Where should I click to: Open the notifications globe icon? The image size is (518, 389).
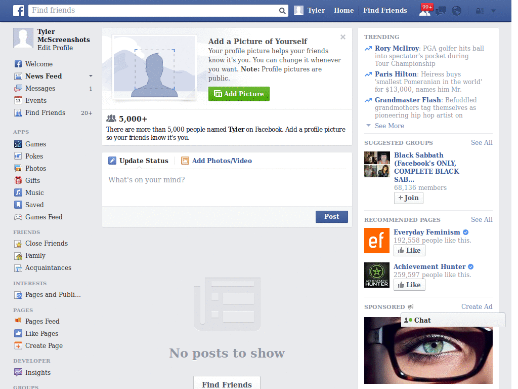point(457,11)
